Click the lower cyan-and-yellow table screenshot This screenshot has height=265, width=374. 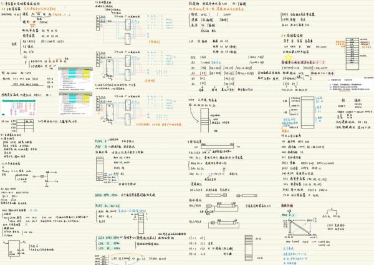[75, 102]
